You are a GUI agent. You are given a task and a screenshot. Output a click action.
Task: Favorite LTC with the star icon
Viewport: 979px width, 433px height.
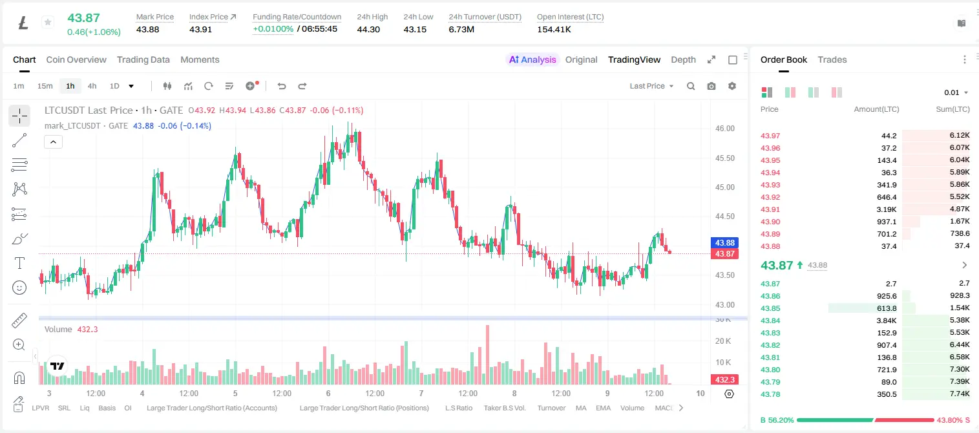[48, 23]
